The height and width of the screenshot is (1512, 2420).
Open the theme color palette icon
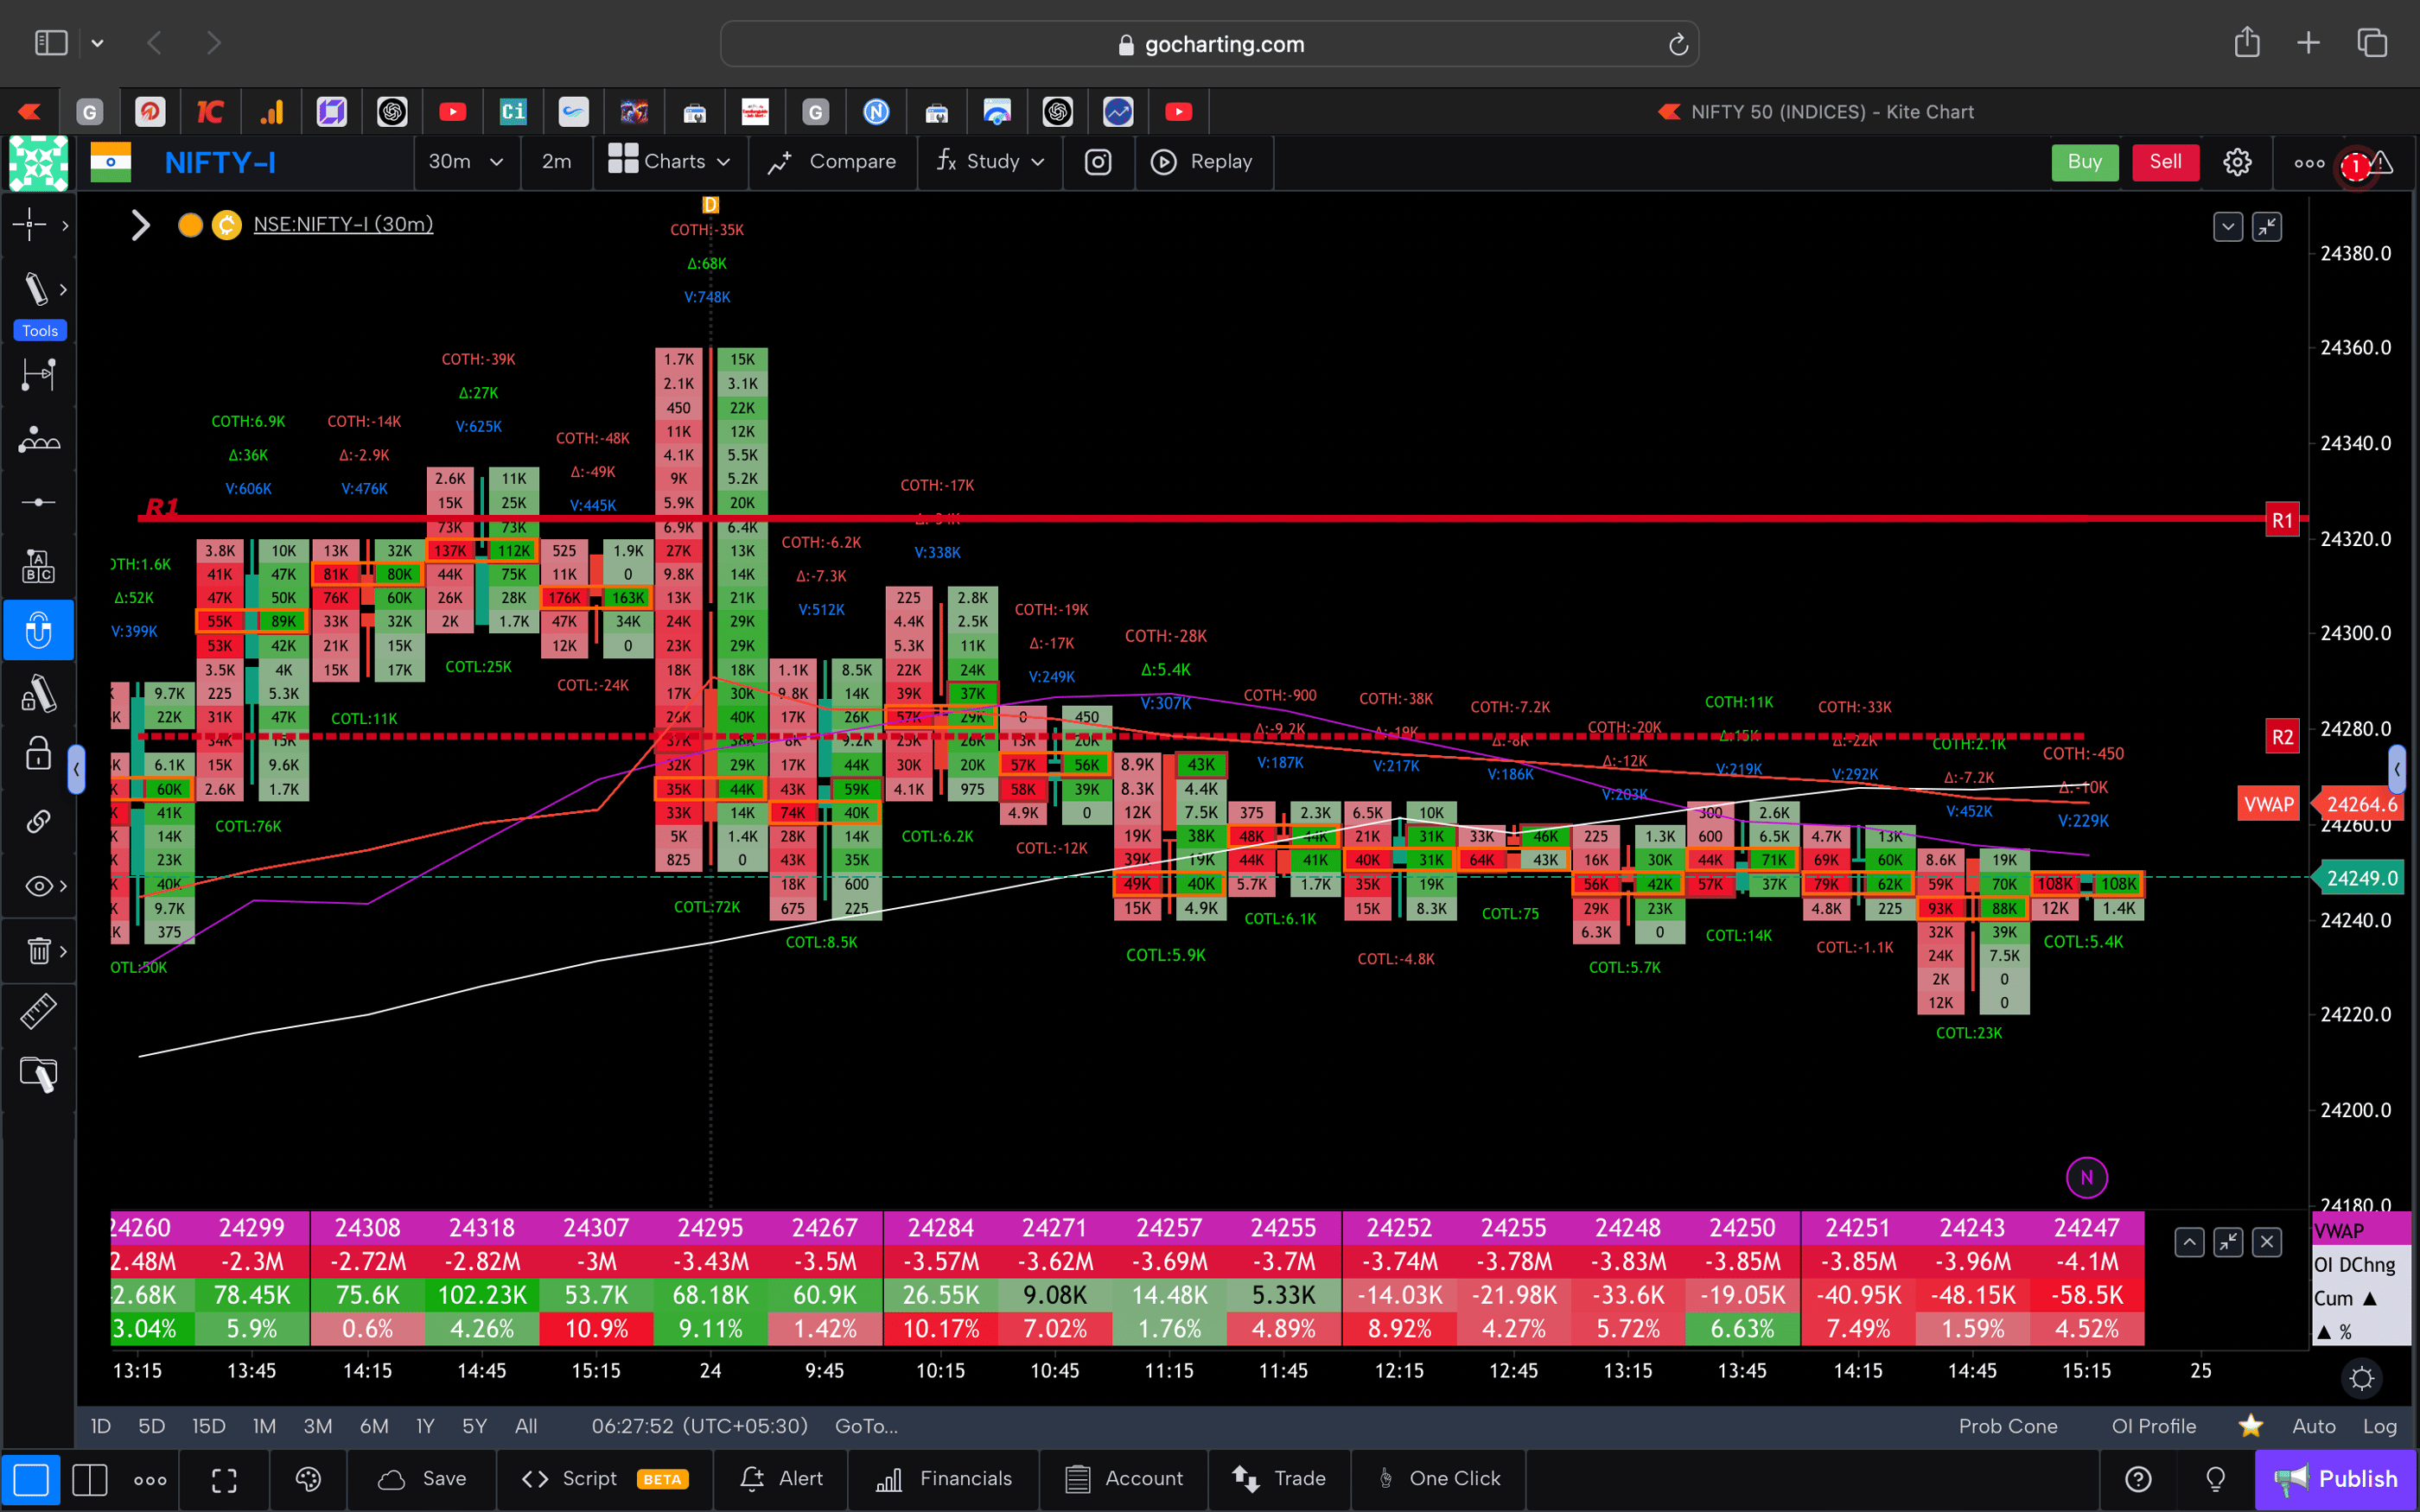pos(308,1479)
